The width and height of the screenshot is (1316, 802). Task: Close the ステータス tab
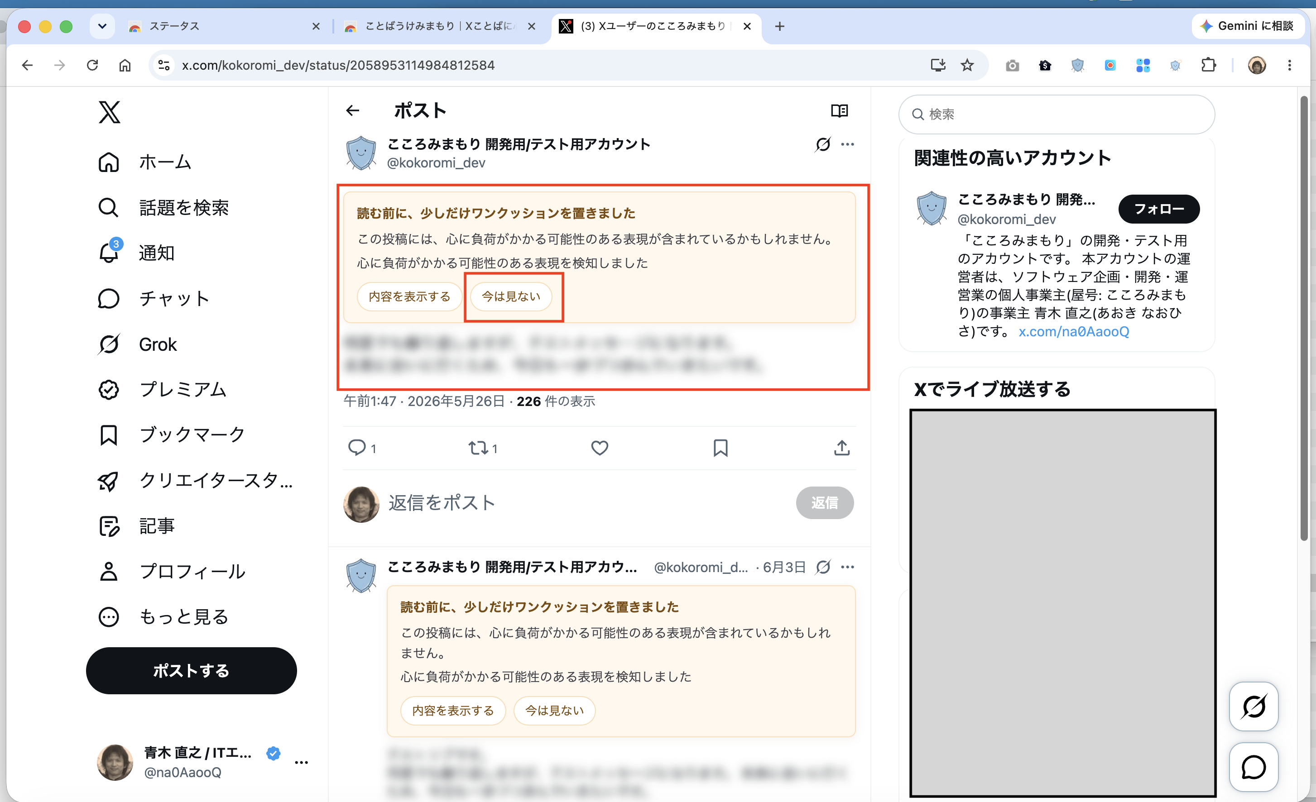316,26
